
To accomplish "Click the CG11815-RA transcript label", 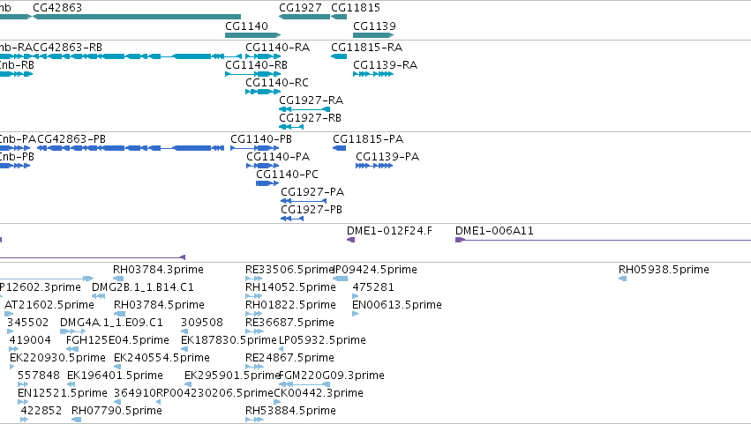I will (367, 48).
